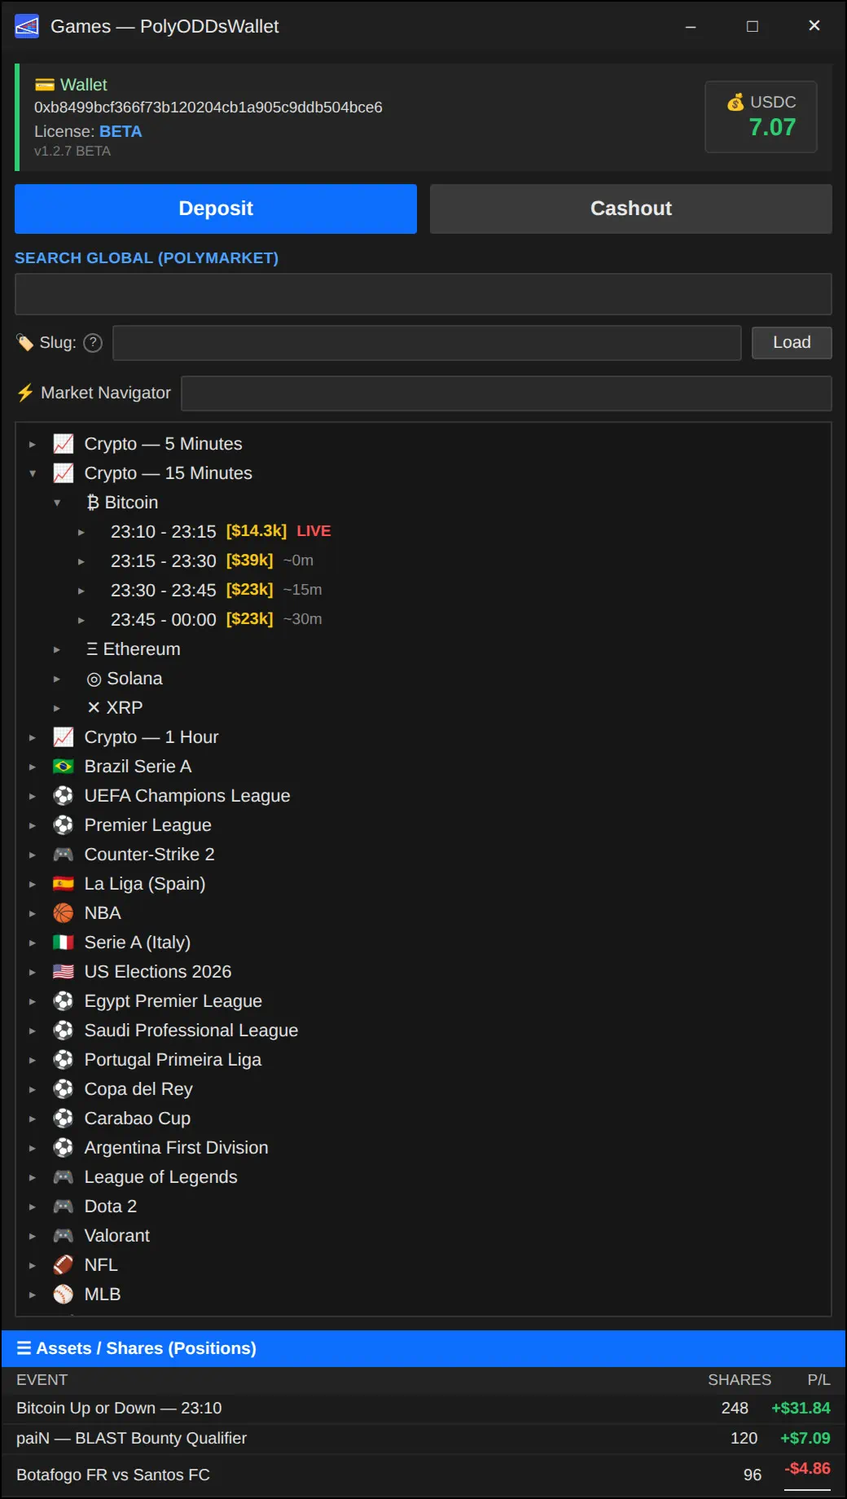Screen dimensions: 847x1499
Task: Click the -$4.86 loss value
Action: [x=808, y=1469]
